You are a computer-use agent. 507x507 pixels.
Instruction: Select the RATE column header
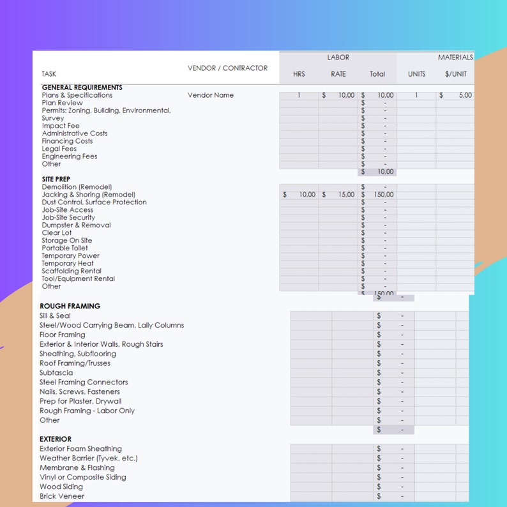[338, 74]
